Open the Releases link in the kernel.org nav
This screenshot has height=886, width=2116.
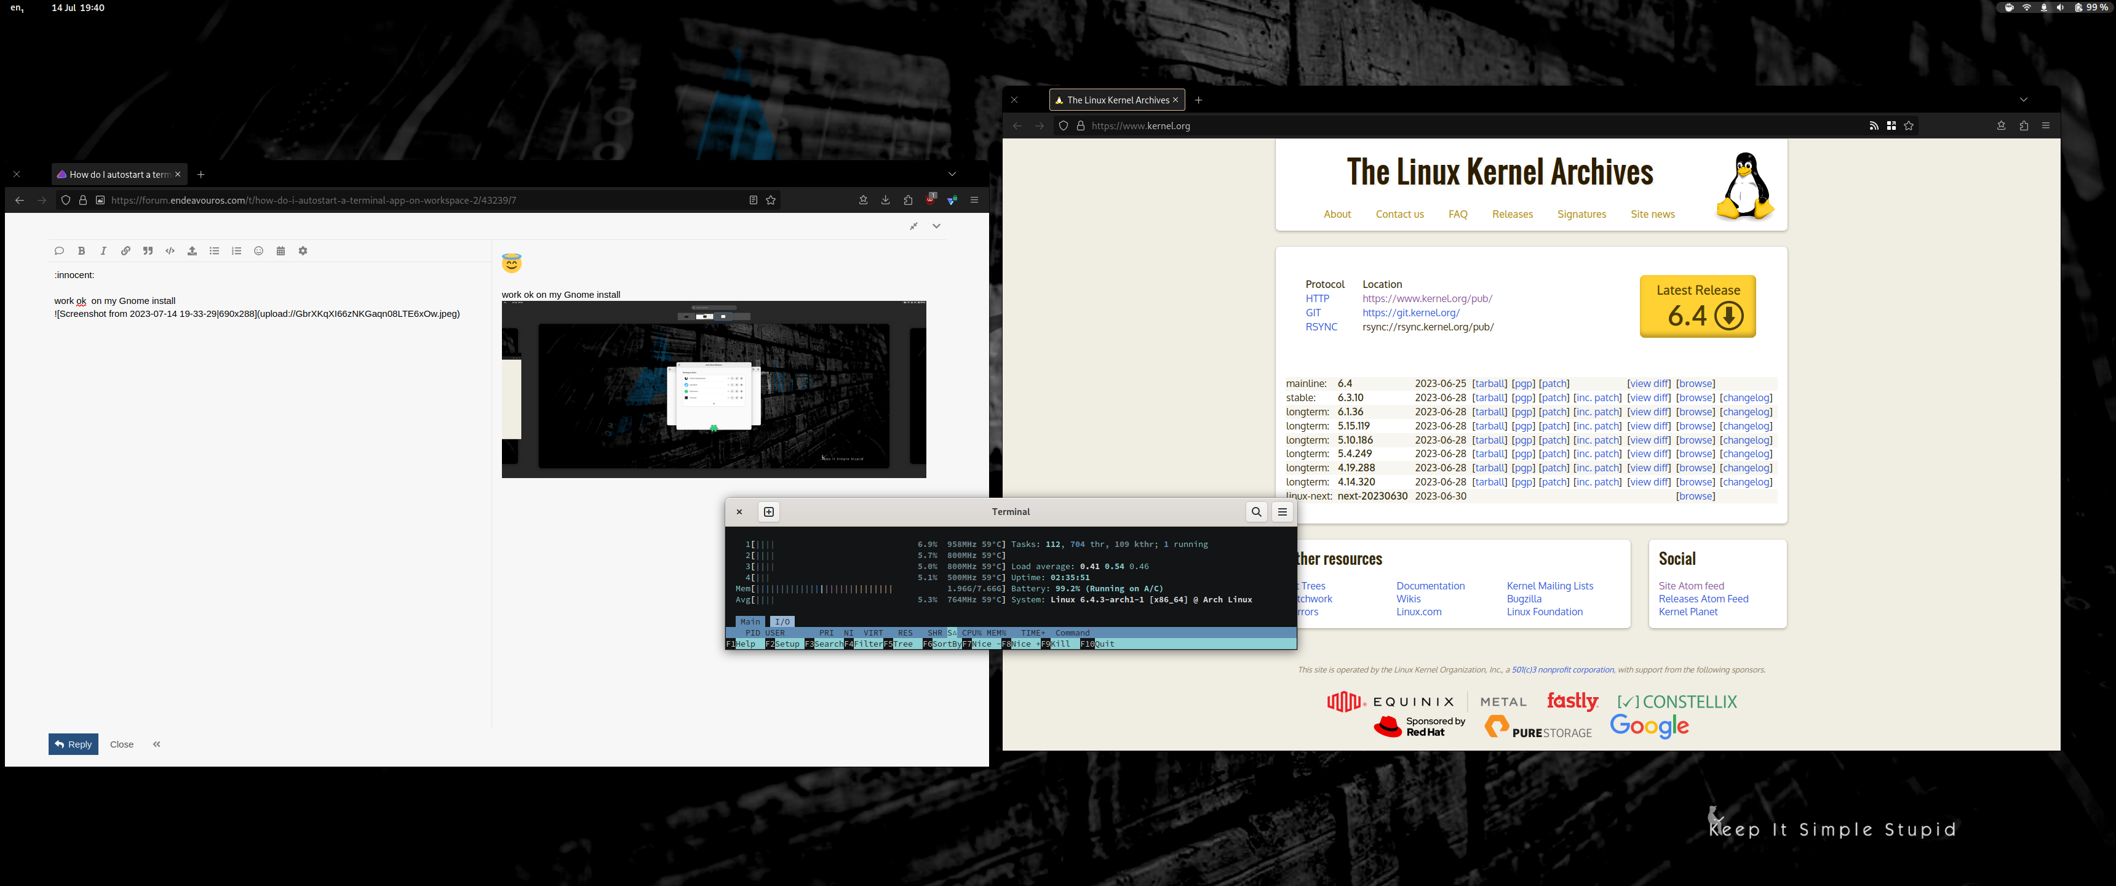point(1512,214)
